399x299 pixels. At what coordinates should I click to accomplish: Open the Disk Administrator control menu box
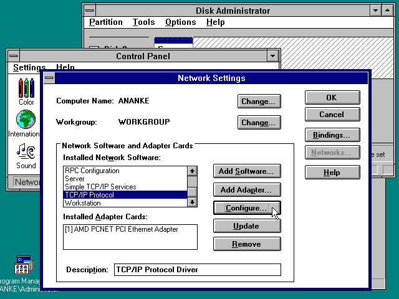(90, 11)
